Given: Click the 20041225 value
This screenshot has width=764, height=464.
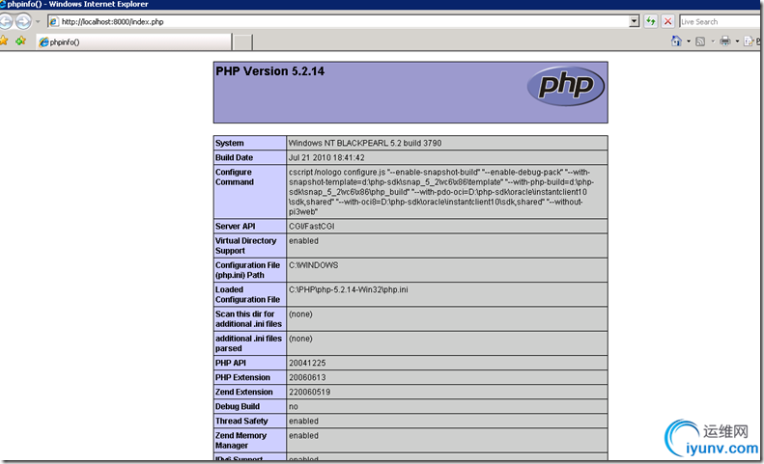Looking at the screenshot, I should click(307, 364).
